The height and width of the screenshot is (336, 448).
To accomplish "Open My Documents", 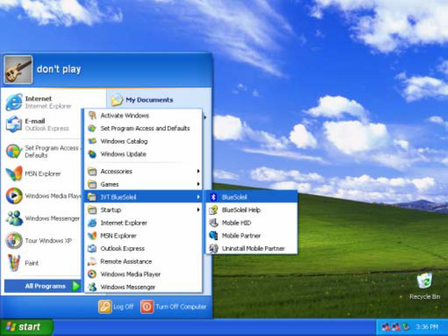I will tap(142, 100).
